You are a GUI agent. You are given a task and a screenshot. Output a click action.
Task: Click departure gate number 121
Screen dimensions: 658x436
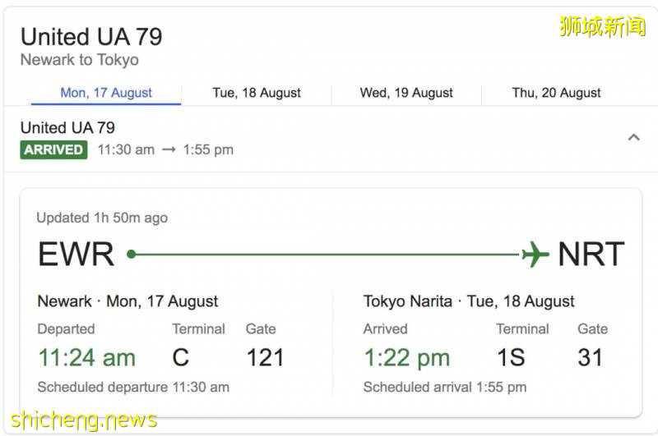pyautogui.click(x=264, y=357)
